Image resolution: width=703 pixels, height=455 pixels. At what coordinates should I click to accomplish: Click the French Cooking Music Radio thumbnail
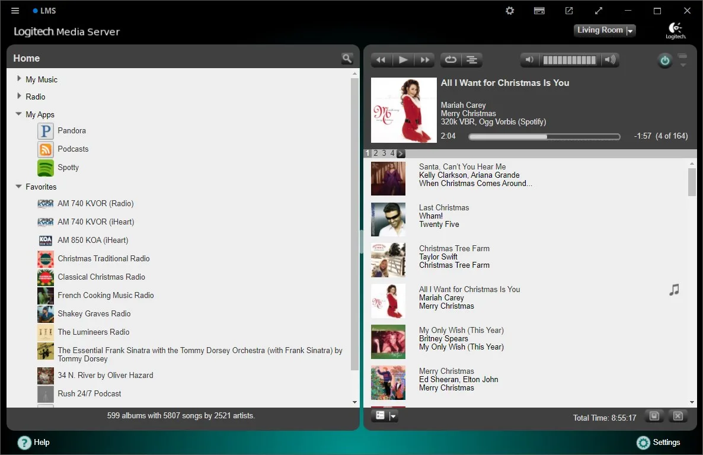pos(45,296)
